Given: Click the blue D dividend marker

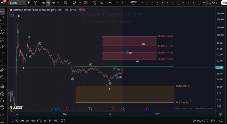Looking at the screenshot, I should click(58, 110).
